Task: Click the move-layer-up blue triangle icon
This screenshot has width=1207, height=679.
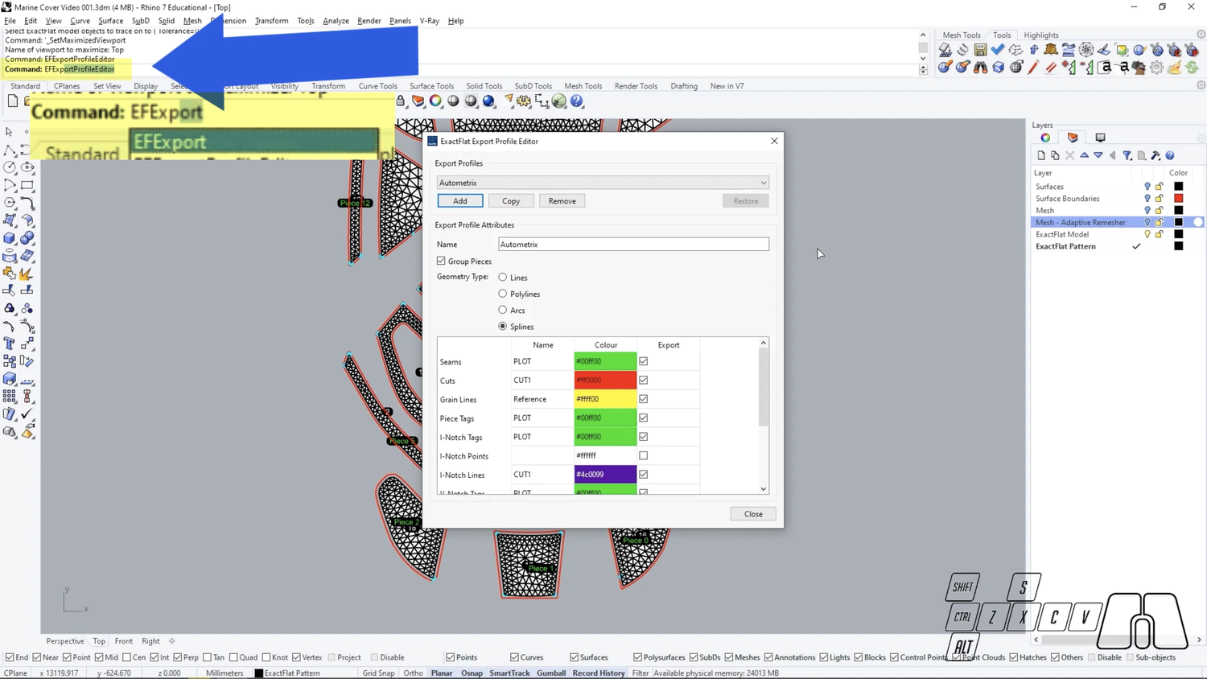Action: coord(1085,154)
